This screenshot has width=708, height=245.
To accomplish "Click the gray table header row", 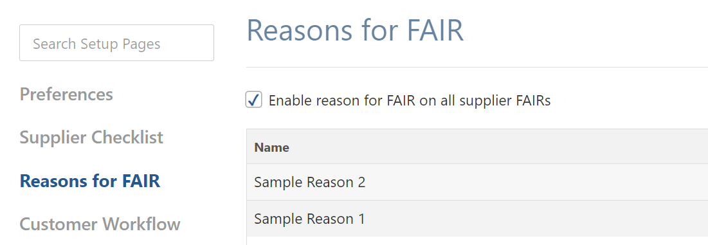I will (x=477, y=147).
